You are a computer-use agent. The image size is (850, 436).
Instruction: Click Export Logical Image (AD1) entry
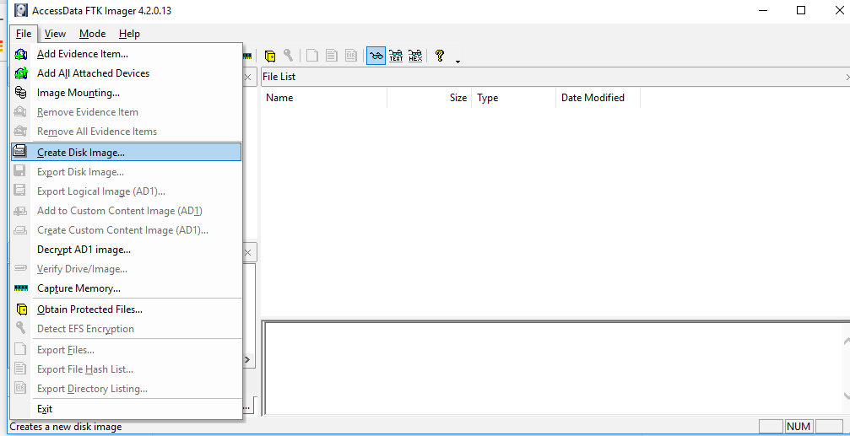126,191
